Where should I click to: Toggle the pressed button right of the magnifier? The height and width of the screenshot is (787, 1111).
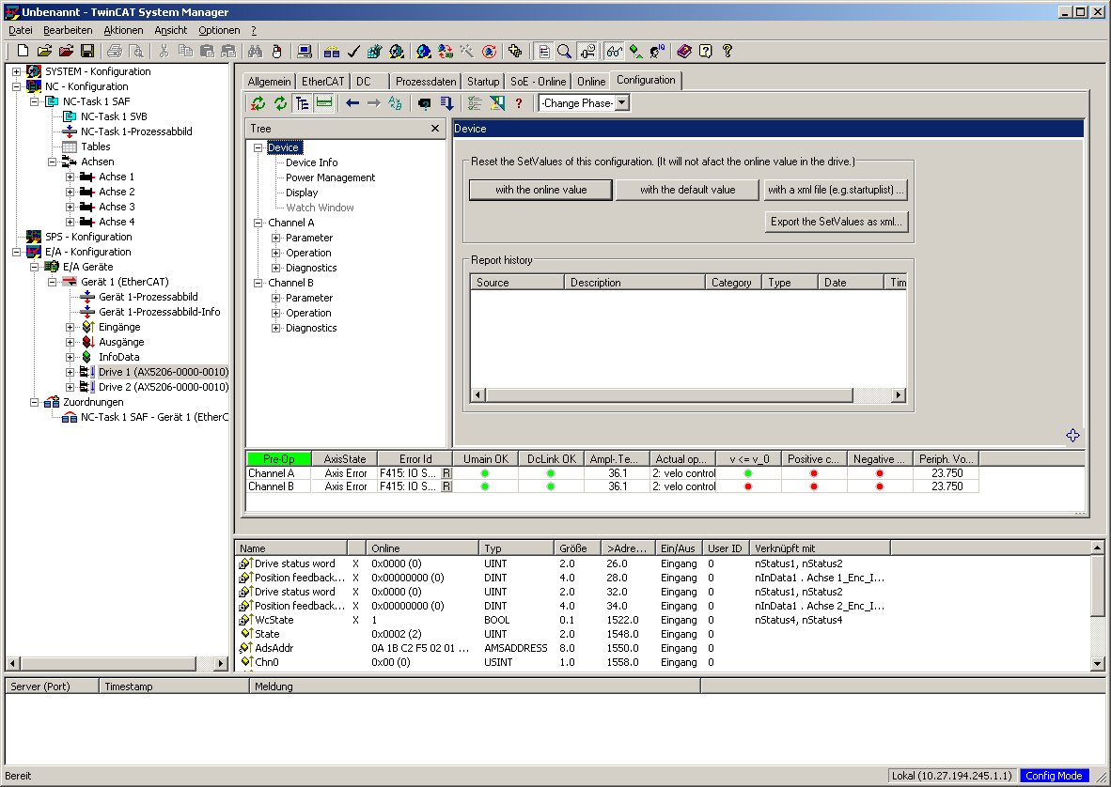coord(587,51)
